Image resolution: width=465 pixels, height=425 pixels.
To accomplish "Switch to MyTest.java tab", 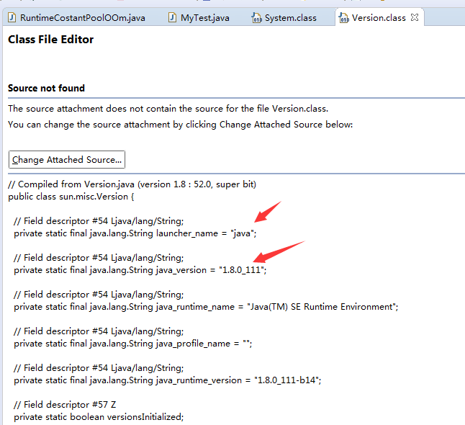I will [199, 18].
